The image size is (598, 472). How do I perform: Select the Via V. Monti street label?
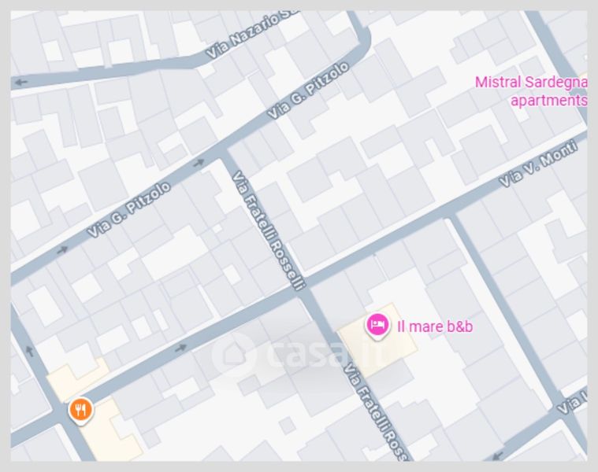coord(538,164)
